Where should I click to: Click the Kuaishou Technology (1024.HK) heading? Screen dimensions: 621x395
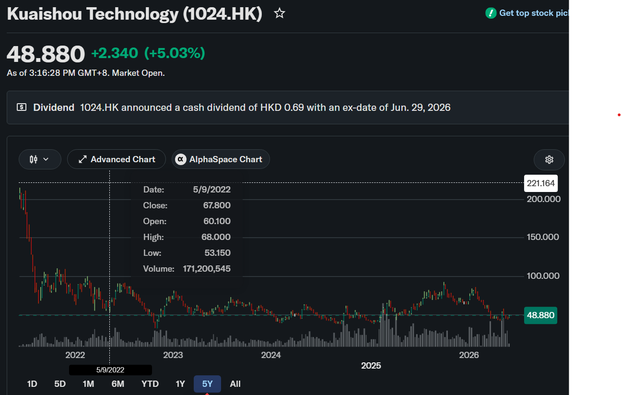click(x=135, y=14)
